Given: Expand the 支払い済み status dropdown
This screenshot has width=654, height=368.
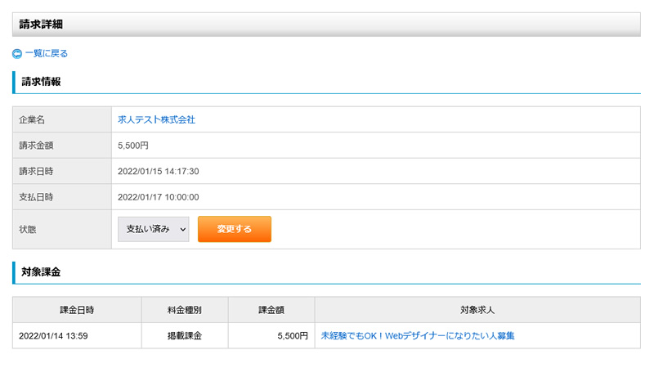Looking at the screenshot, I should (154, 230).
